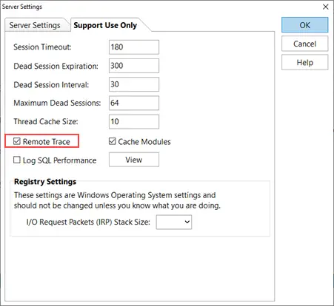
Task: Confirm settings with the OK button
Action: coord(305,25)
